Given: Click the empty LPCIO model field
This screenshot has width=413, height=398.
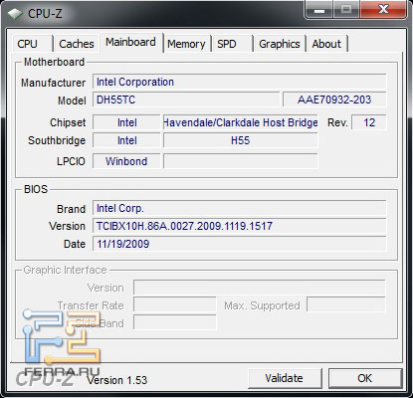Looking at the screenshot, I should click(241, 161).
